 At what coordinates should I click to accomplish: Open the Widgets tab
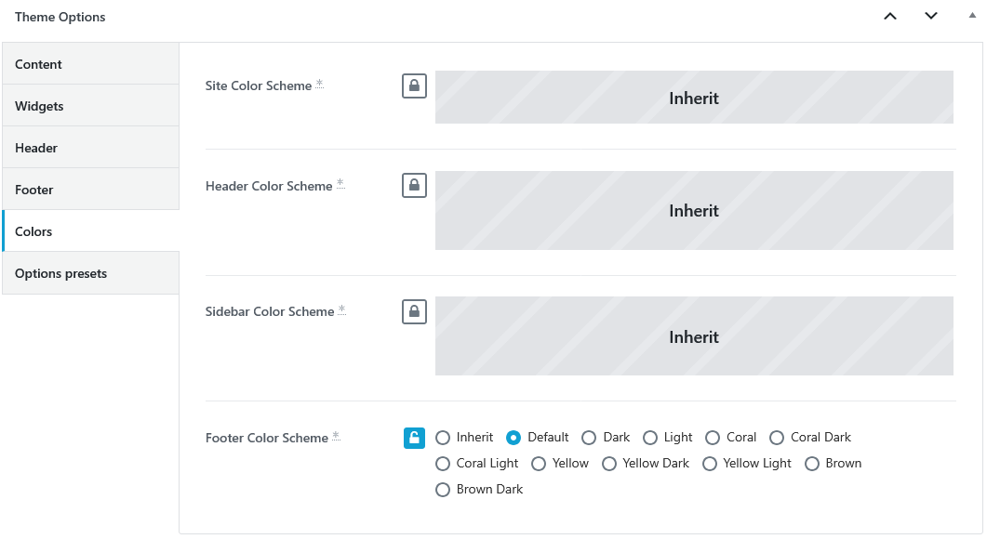point(90,106)
